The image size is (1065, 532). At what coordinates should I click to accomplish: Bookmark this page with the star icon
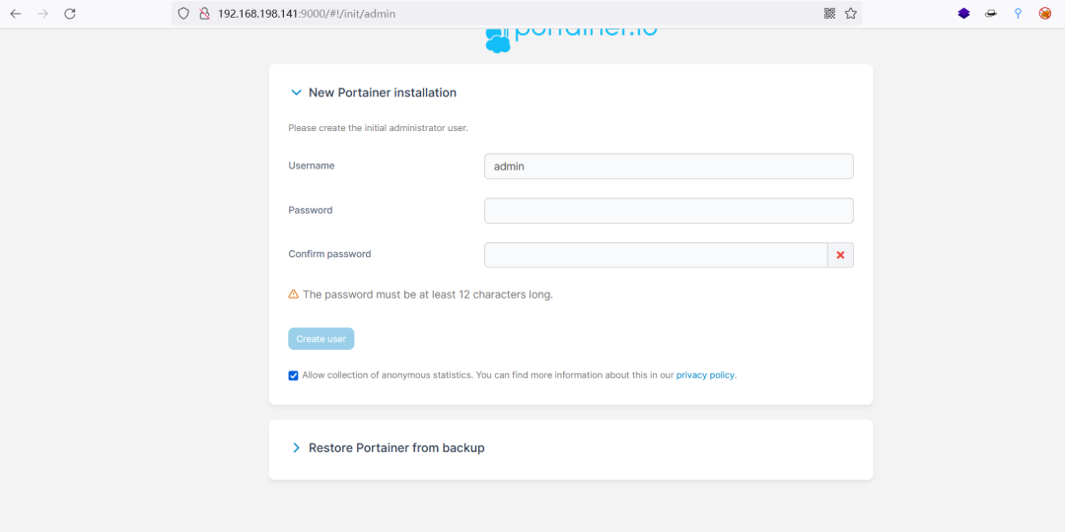click(850, 14)
